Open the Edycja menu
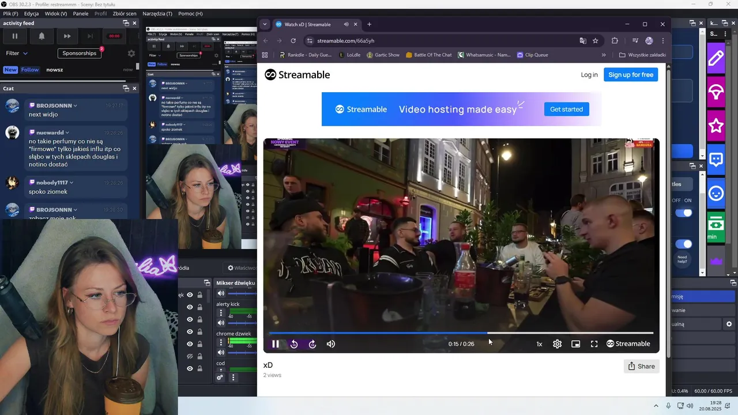This screenshot has width=738, height=415. pos(32,13)
